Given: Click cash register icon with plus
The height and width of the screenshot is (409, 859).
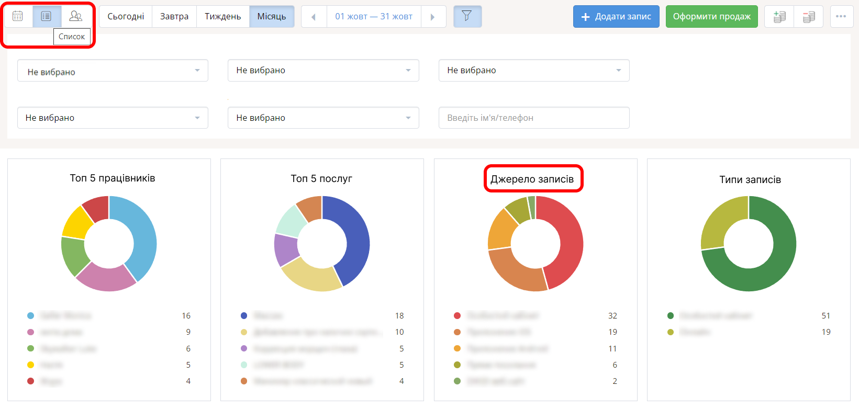Looking at the screenshot, I should coord(779,17).
